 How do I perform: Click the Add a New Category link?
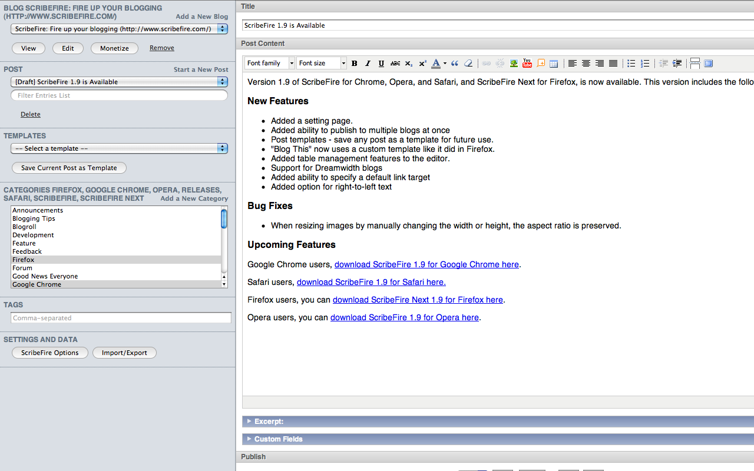click(194, 198)
